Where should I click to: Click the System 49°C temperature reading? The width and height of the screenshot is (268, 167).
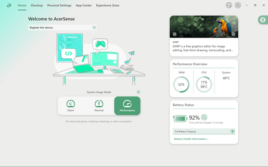click(x=226, y=78)
